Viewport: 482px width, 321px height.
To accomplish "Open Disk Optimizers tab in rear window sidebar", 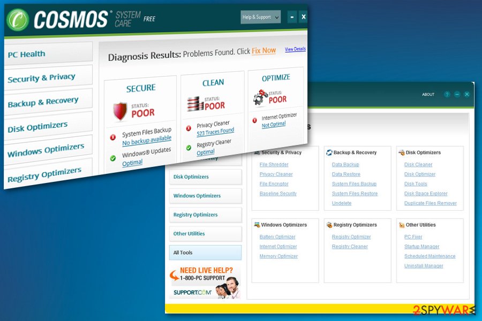I will (x=205, y=177).
